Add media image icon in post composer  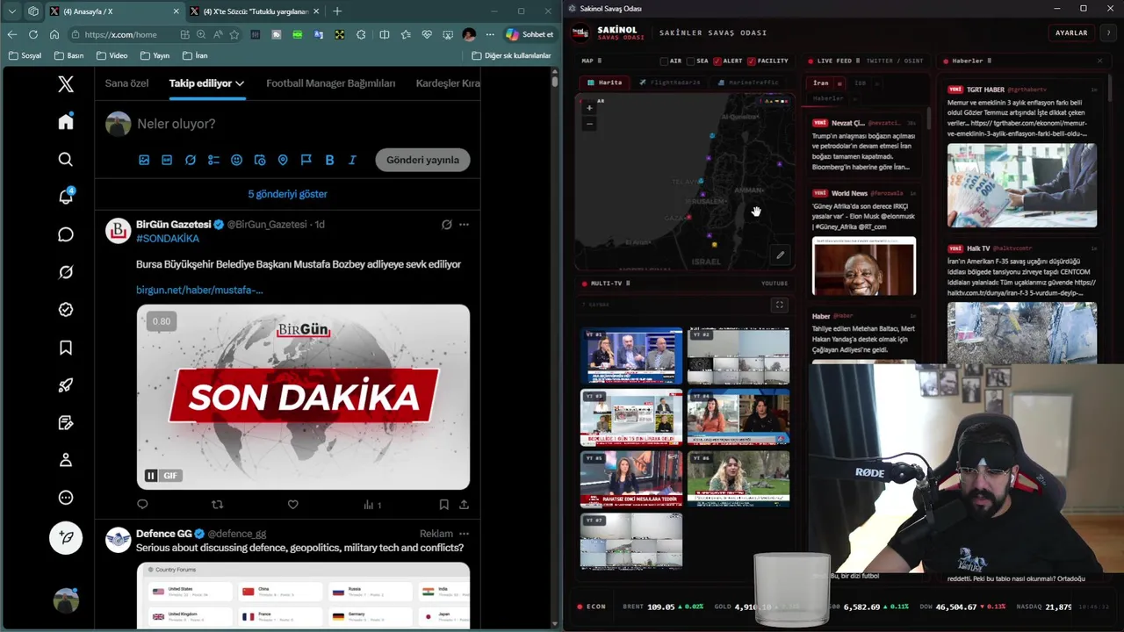tap(144, 160)
